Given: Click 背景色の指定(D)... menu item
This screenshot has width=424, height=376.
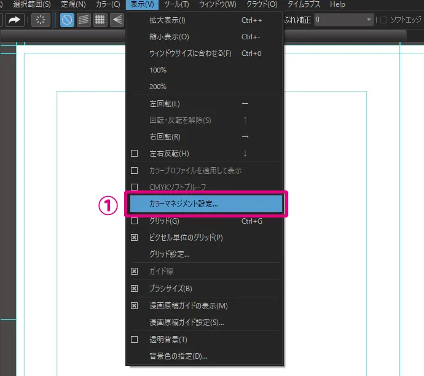Looking at the screenshot, I should pyautogui.click(x=178, y=356).
